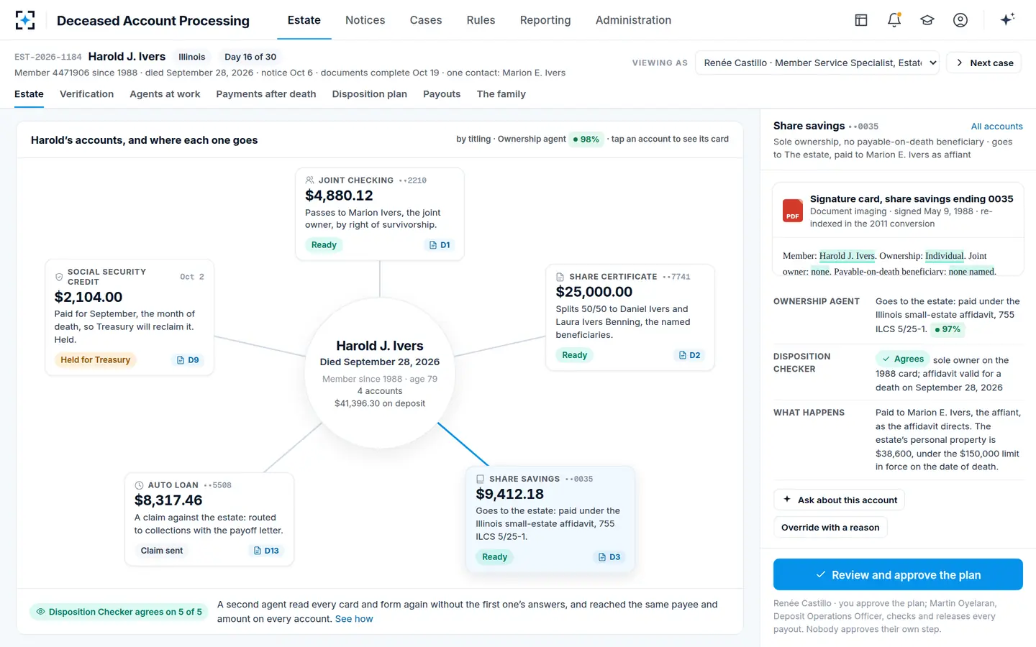Open the Cases tab

(426, 20)
